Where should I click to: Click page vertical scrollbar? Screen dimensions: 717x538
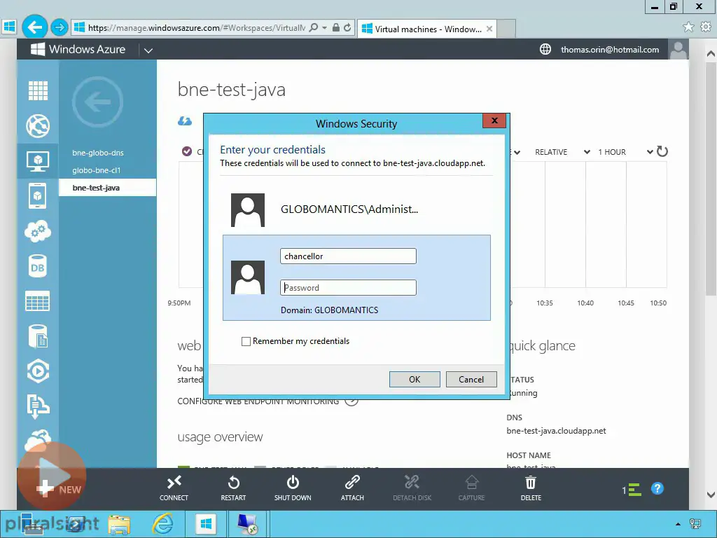[711, 179]
